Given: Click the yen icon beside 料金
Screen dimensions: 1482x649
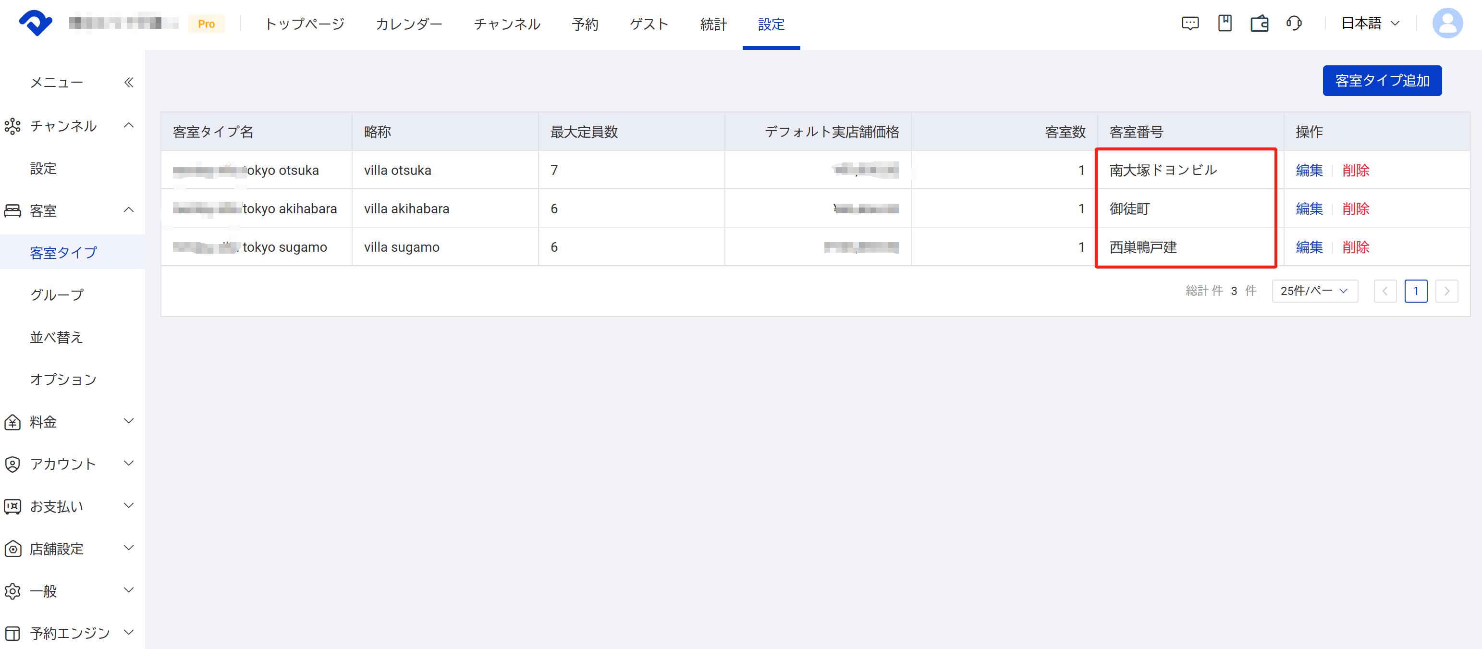Looking at the screenshot, I should pos(12,422).
